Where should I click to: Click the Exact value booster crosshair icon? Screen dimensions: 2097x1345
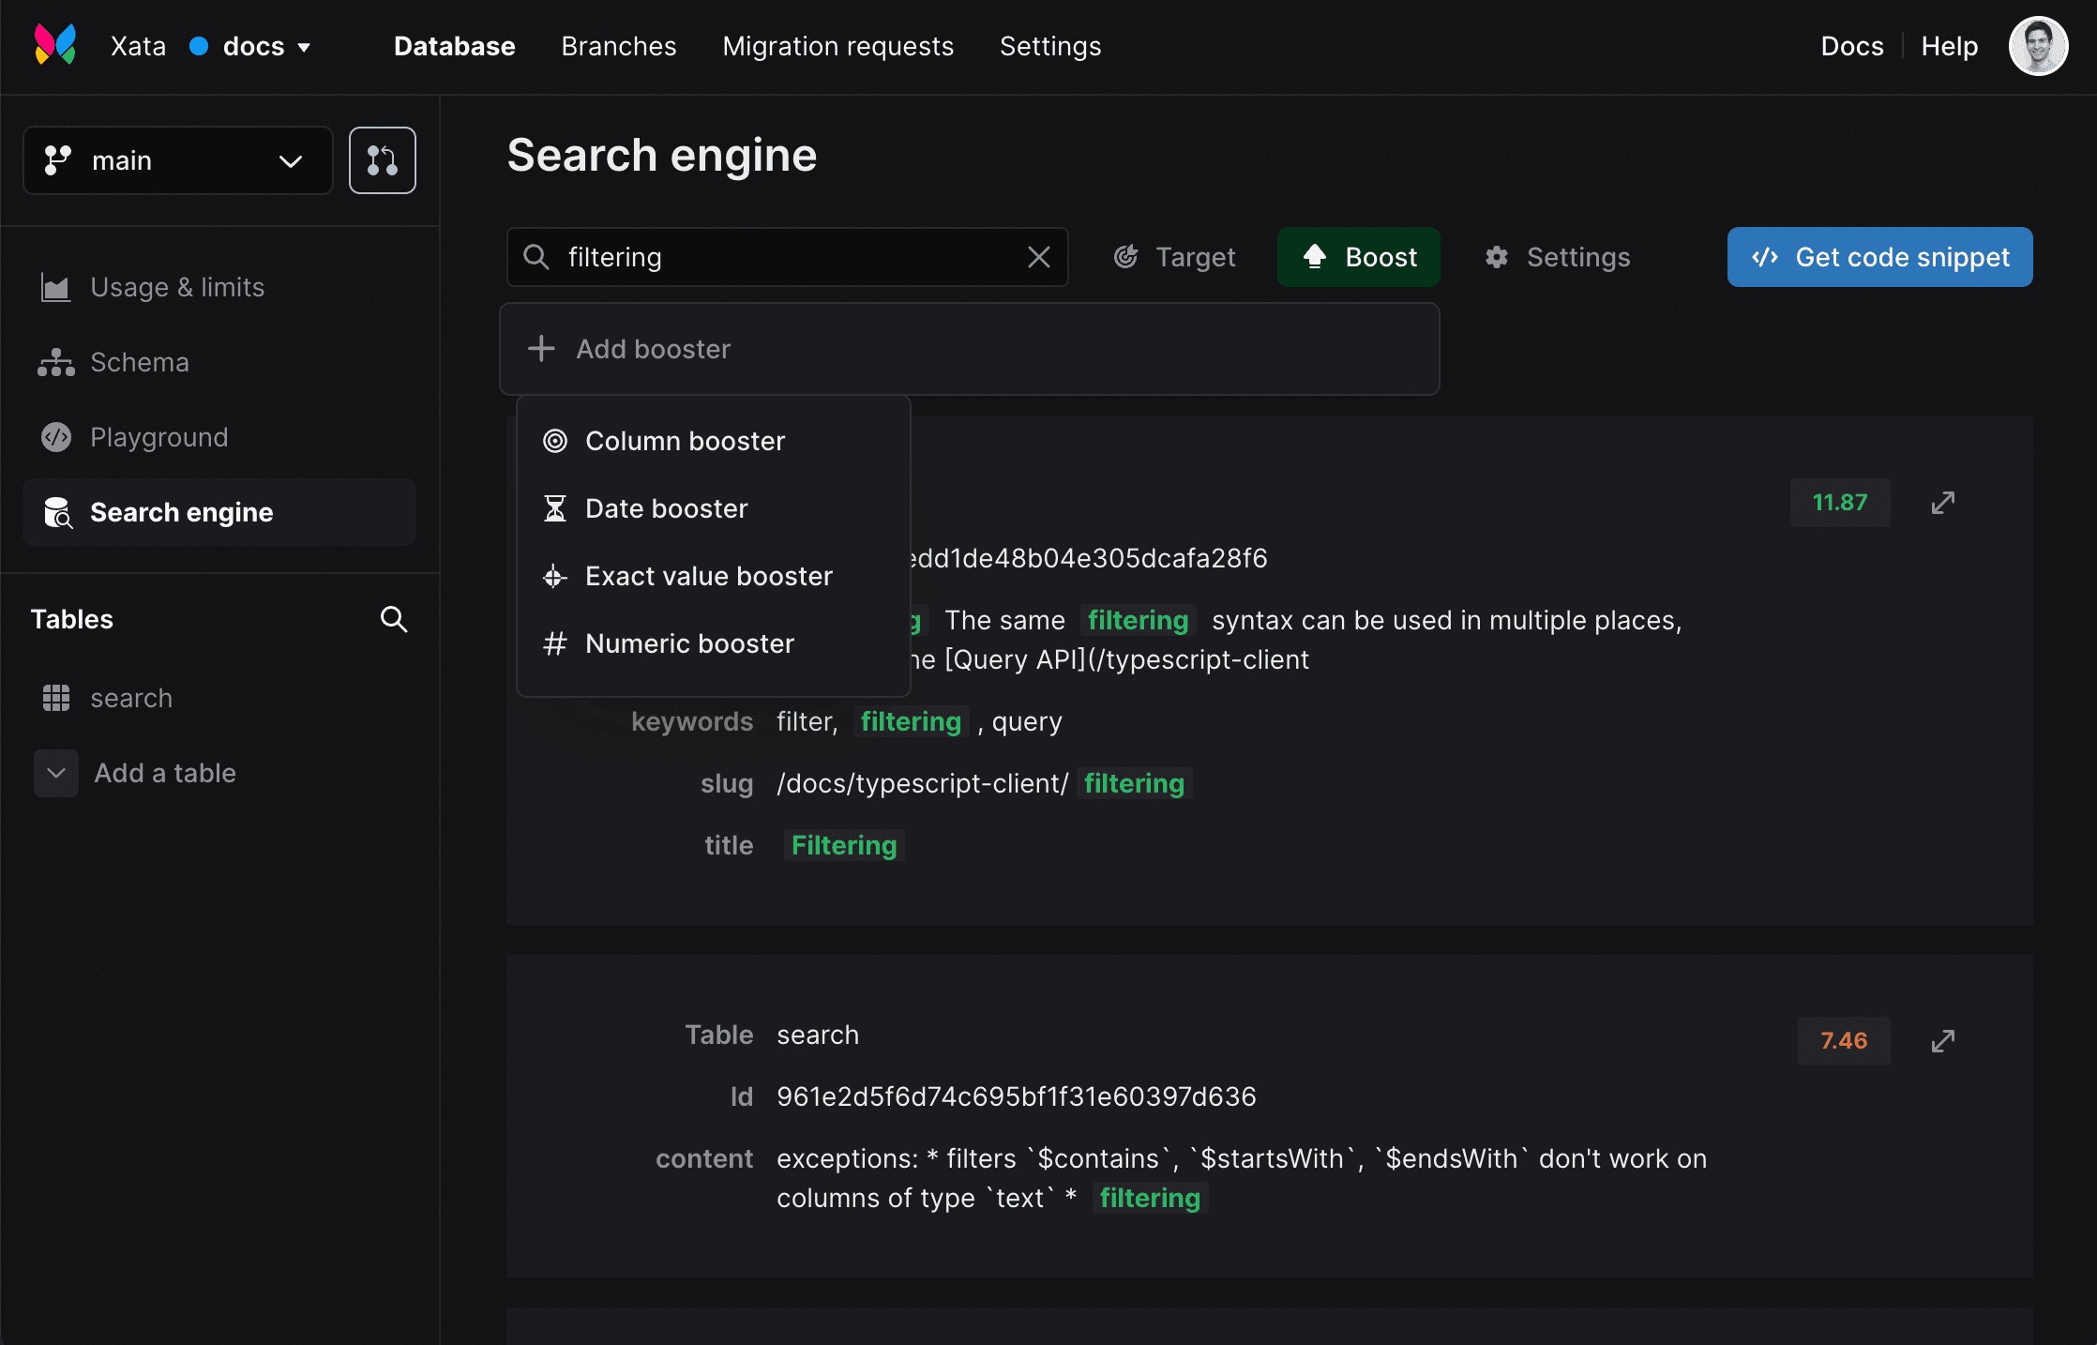pos(555,576)
